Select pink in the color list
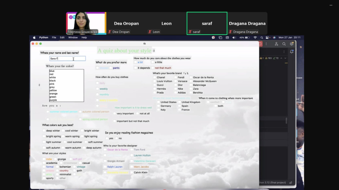The width and height of the screenshot is (339, 190). point(52,84)
